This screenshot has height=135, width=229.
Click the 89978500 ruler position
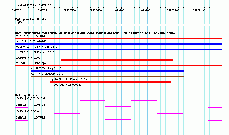point(70,10)
